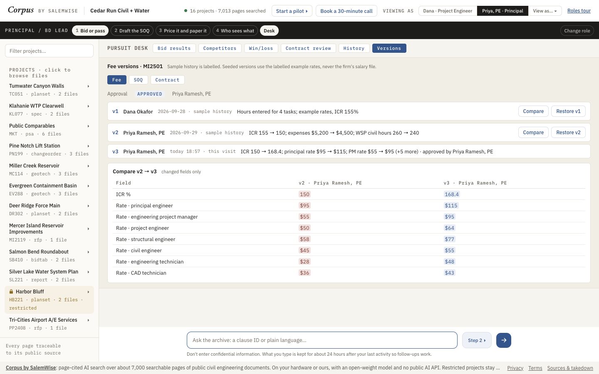Switch view to Dana · Project Engineer

pos(448,11)
